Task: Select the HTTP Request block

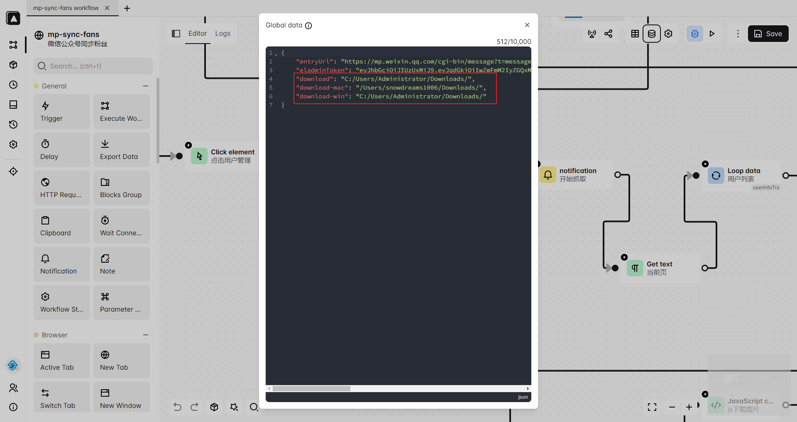Action: click(61, 188)
